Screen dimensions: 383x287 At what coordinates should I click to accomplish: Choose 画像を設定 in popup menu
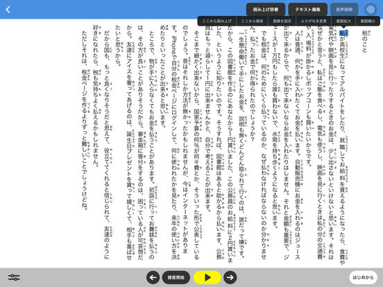click(282, 21)
